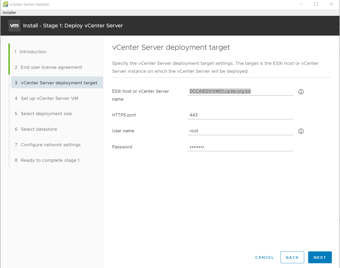Select step 8 Ready to complete stage 1

point(47,160)
